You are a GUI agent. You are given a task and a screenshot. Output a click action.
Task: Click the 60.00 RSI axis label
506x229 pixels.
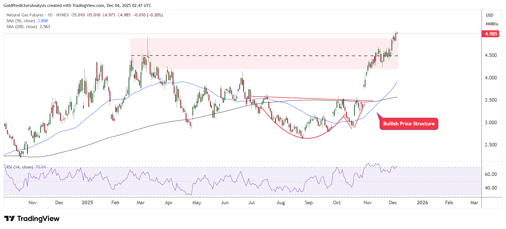(491, 174)
